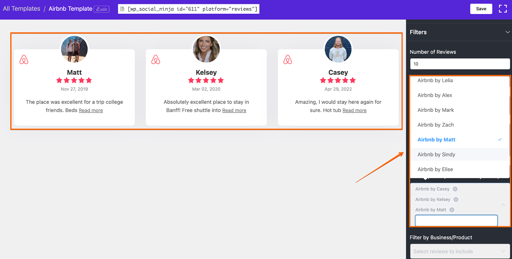The image size is (512, 259).
Task: Click the date Apr 29, 2022
Action: pyautogui.click(x=338, y=89)
